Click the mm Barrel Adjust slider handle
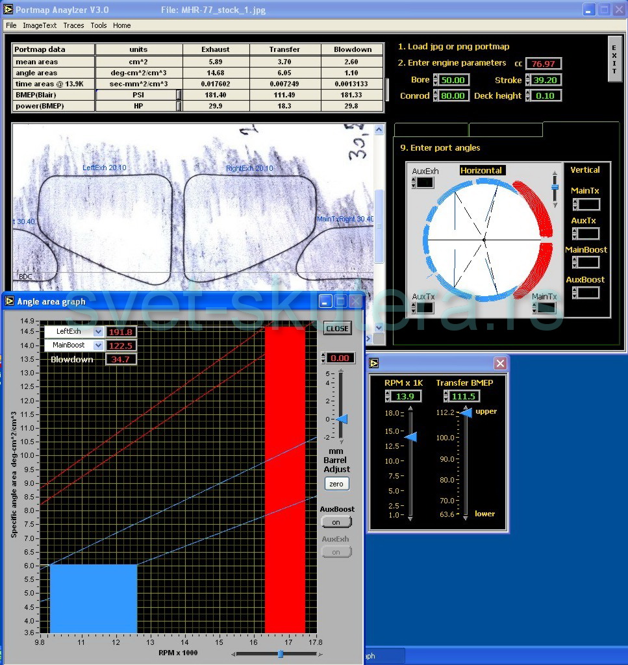Viewport: 628px width, 665px height. point(342,419)
